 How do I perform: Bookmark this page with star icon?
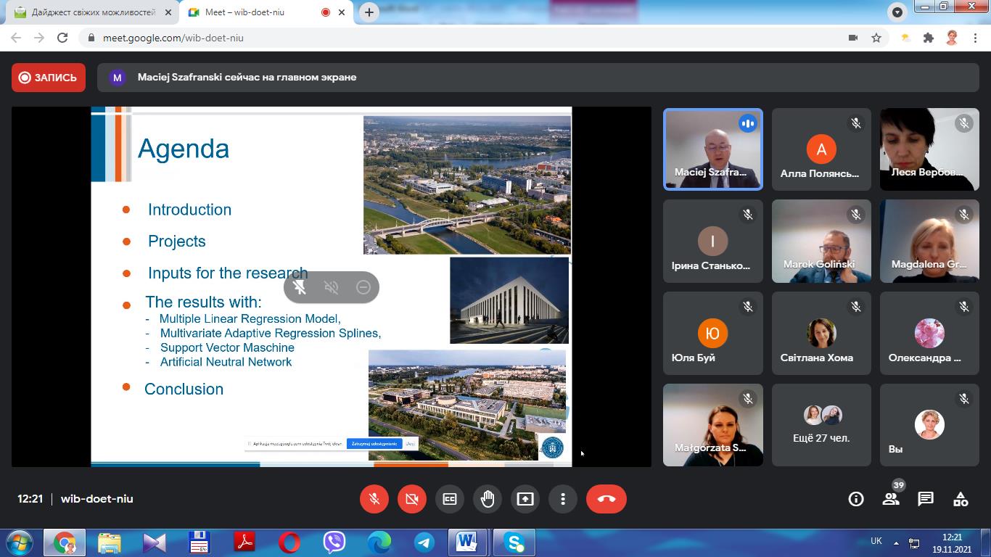click(876, 38)
